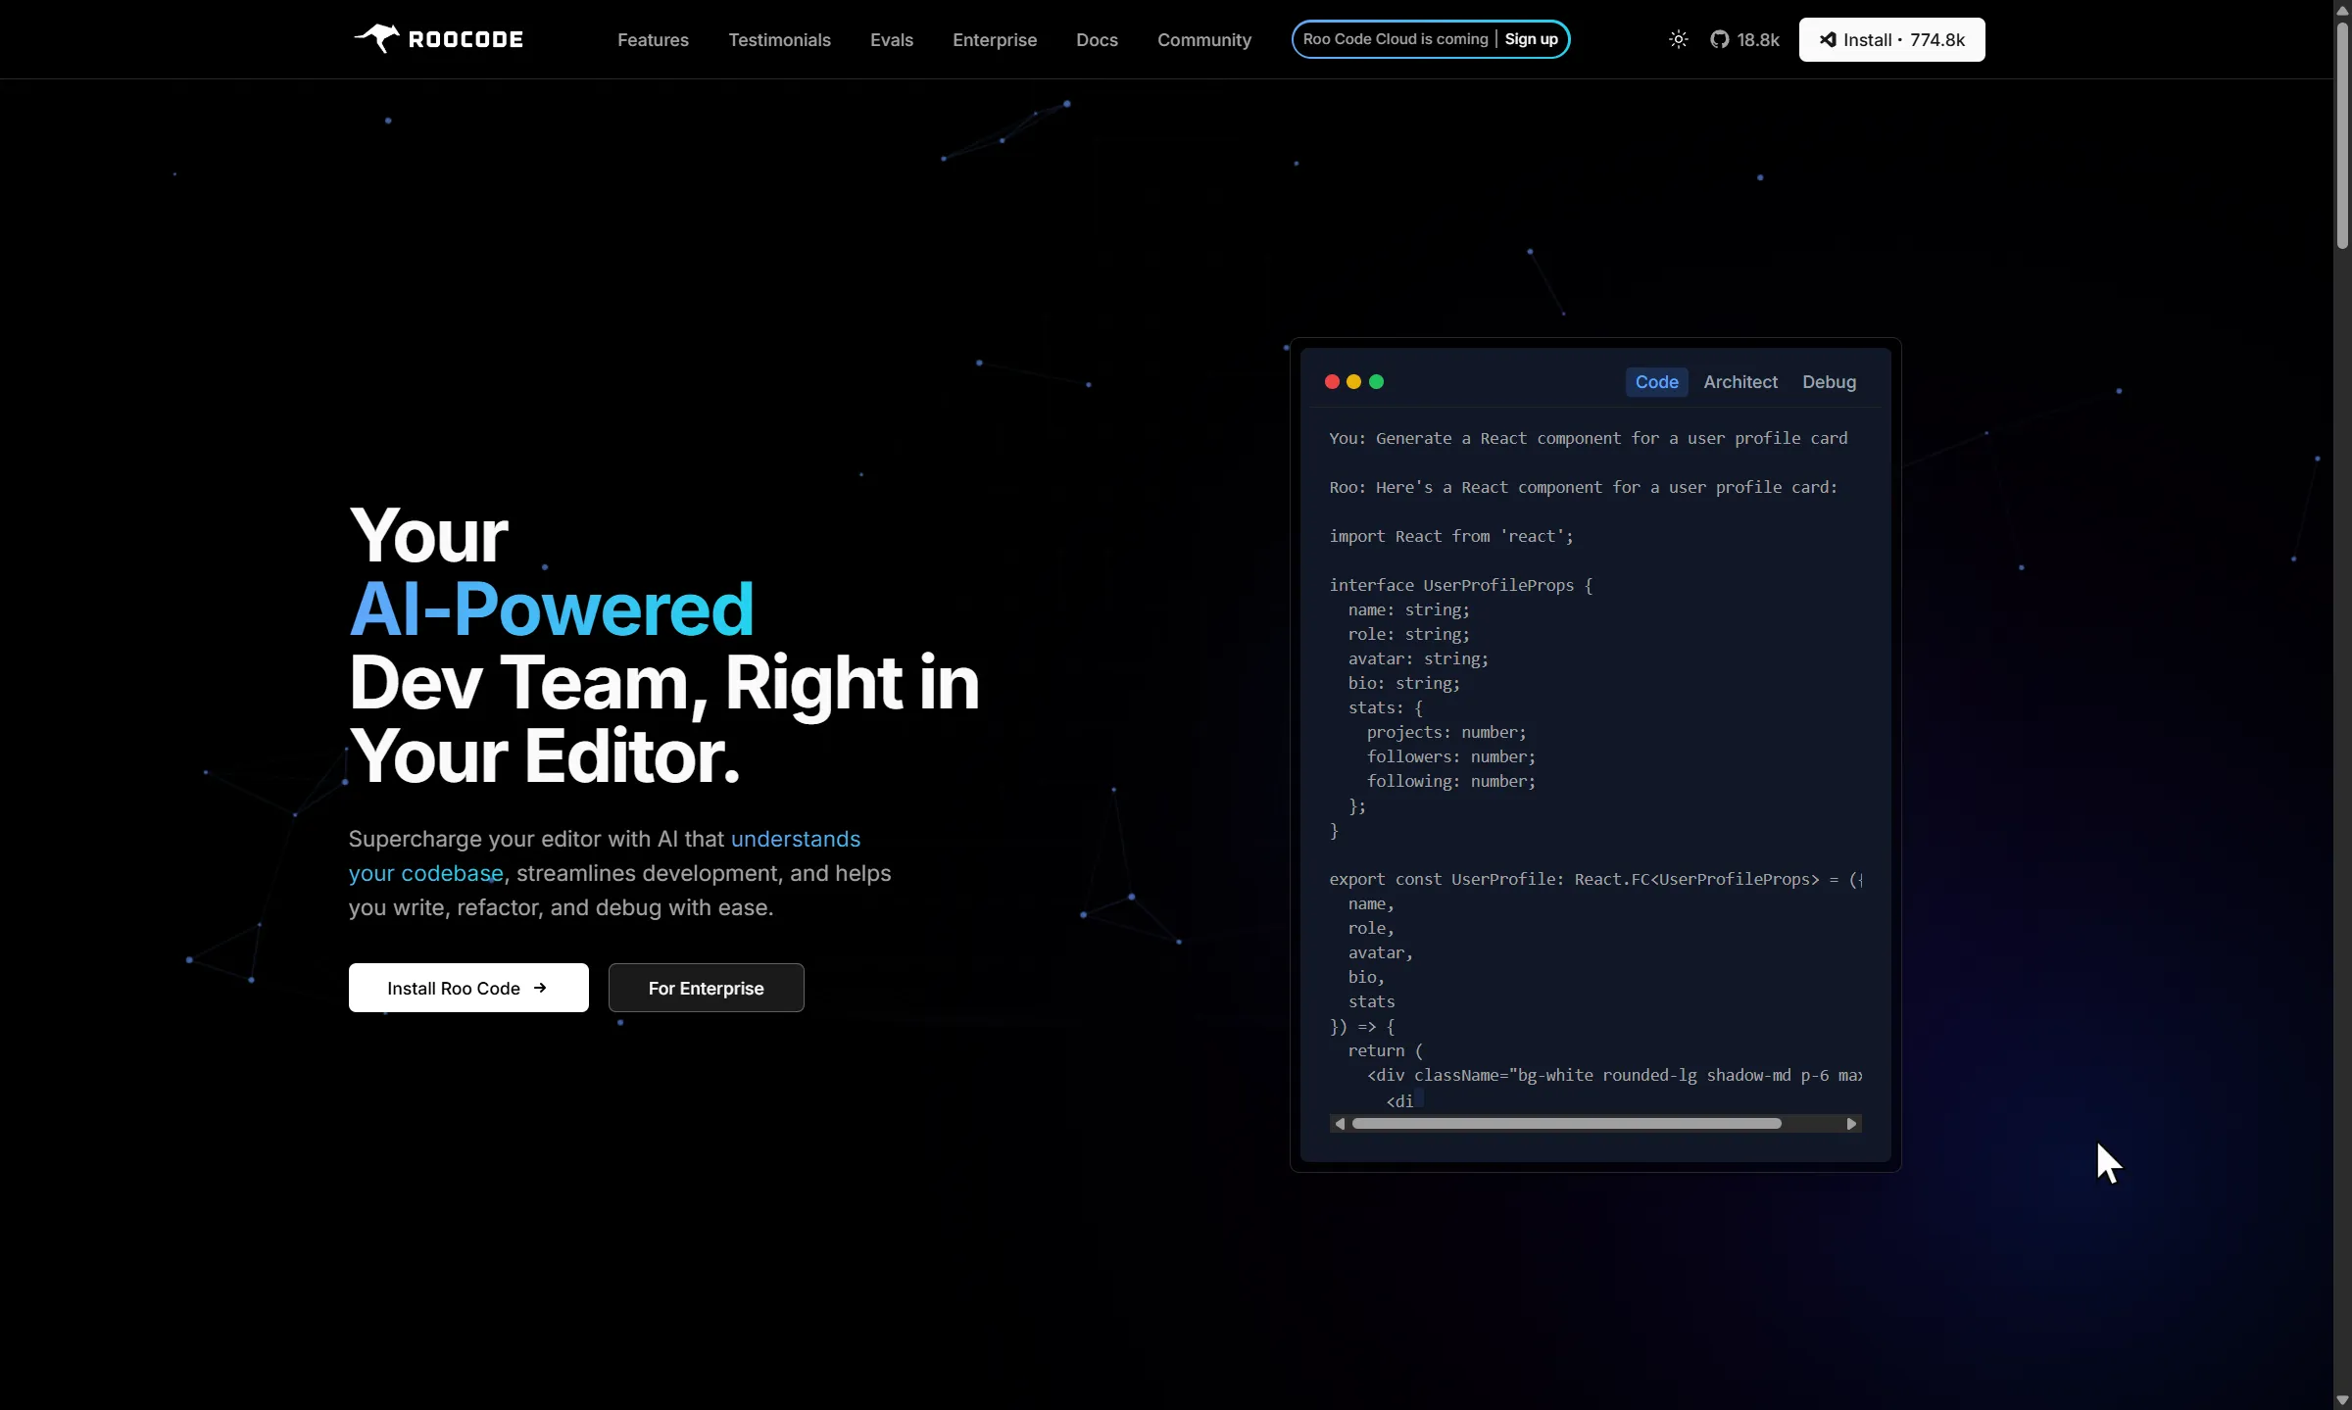Viewport: 2352px width, 1410px height.
Task: Open the Community nav item
Action: point(1204,40)
